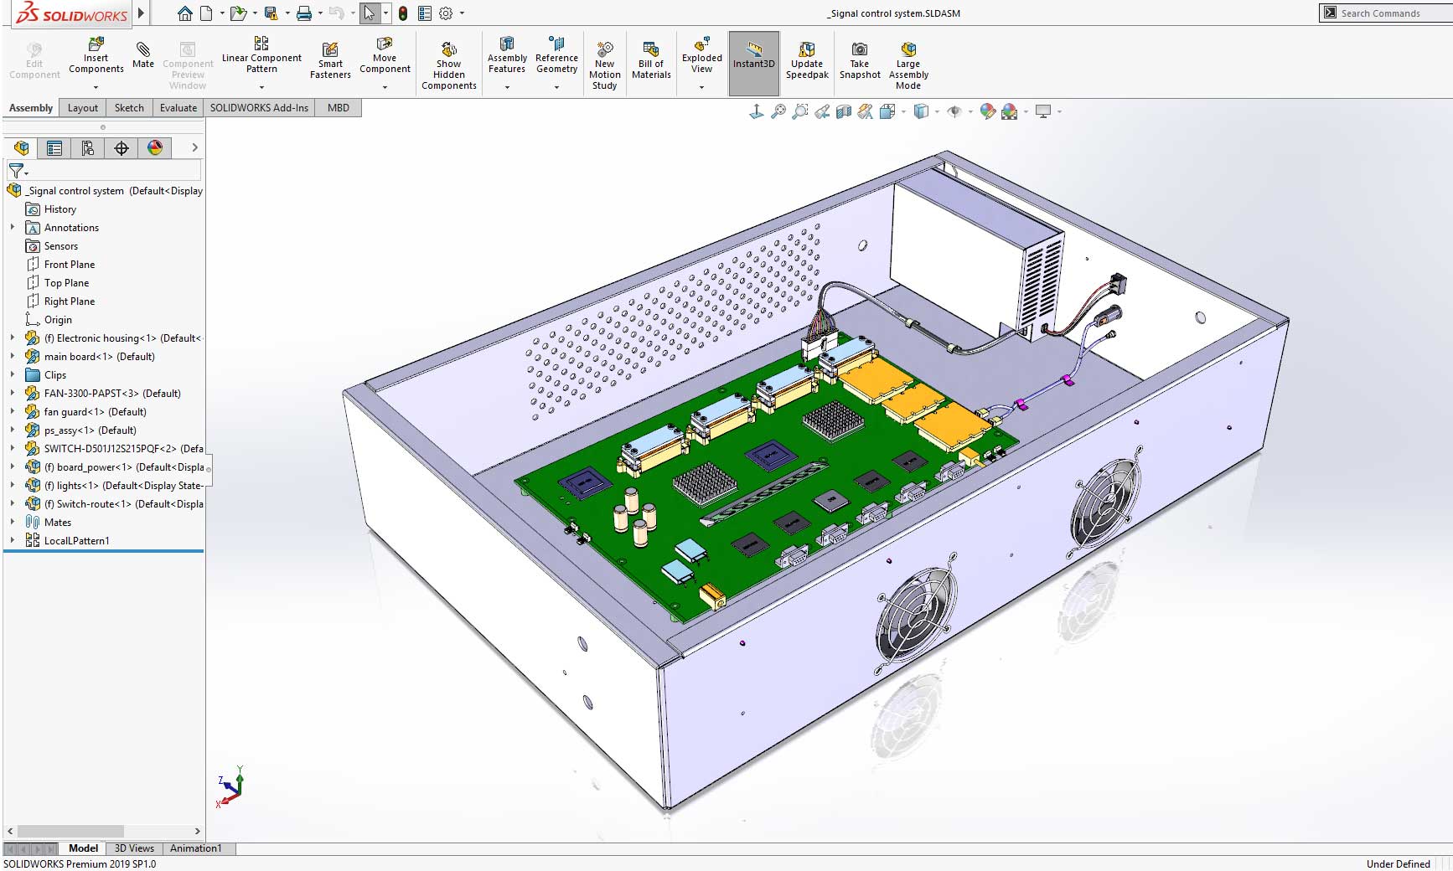Switch to the Evaluate tab

click(178, 107)
